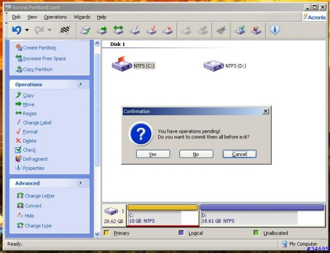Click the Check partition toolbar icon
Screen dimensions: 330x253
(x=240, y=30)
